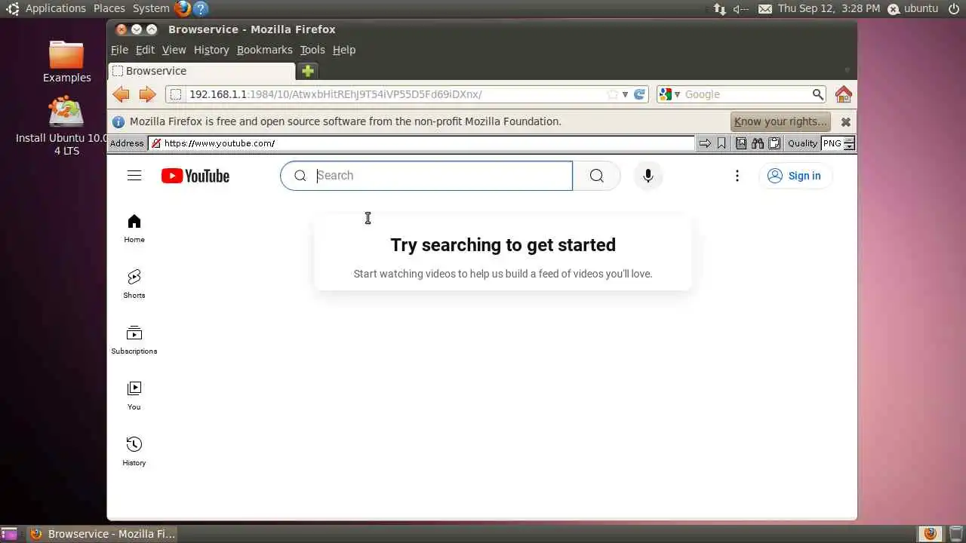This screenshot has width=966, height=543.
Task: Dismiss the Mozilla notification bar
Action: tap(846, 121)
